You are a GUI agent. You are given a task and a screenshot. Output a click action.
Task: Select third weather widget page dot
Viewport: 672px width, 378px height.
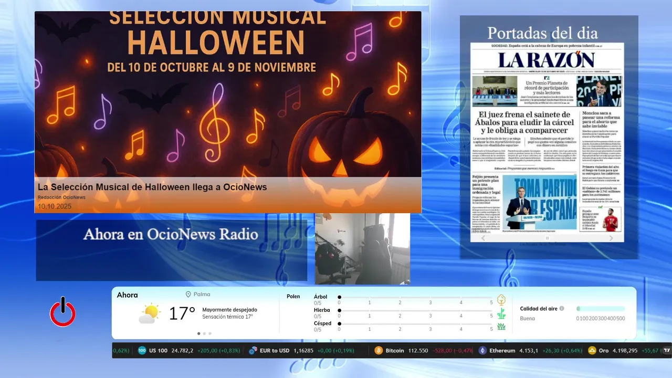click(x=210, y=333)
